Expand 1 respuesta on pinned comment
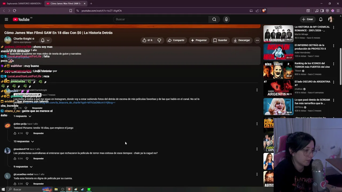This screenshot has width=342, height=192. [x=22, y=116]
